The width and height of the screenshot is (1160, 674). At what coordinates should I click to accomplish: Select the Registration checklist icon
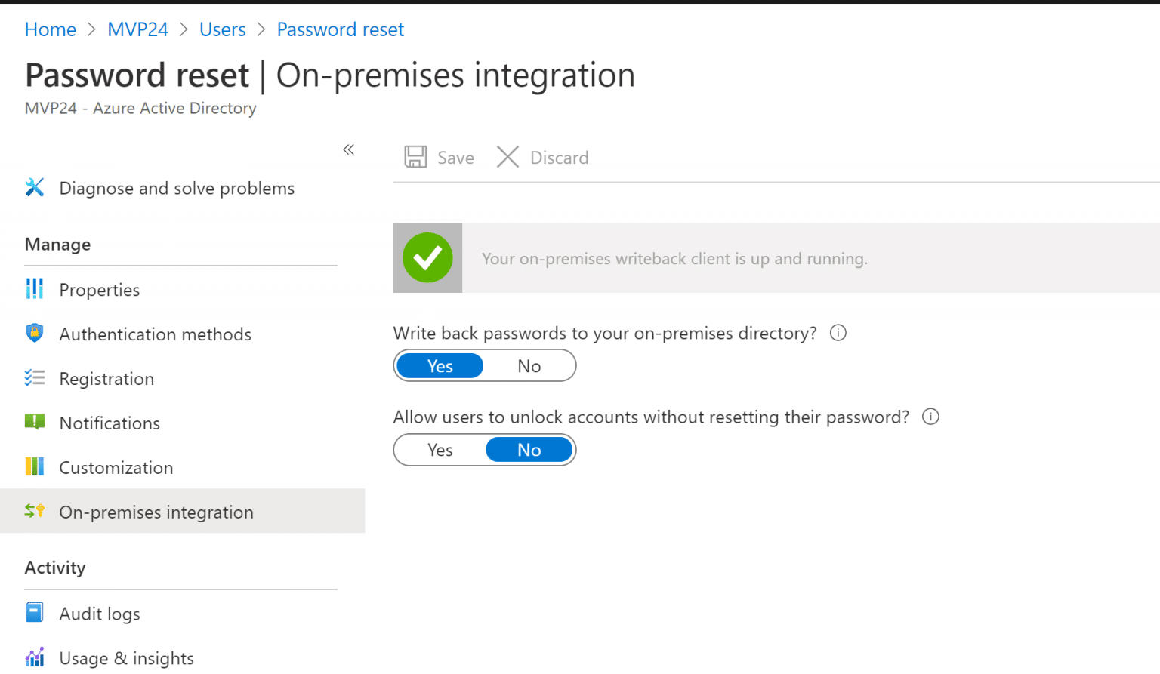(x=35, y=377)
